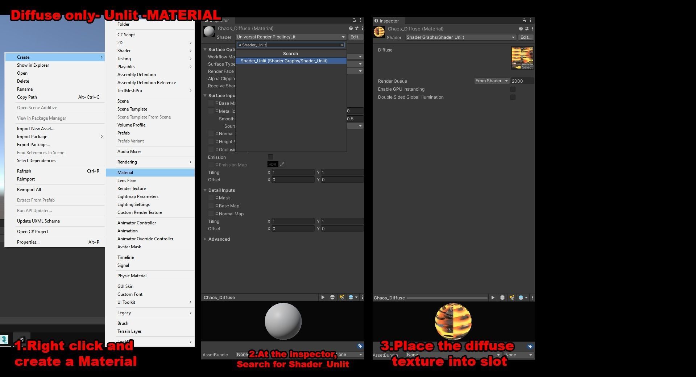This screenshot has width=696, height=377.
Task: Play the gray sphere material preview
Action: (x=323, y=297)
